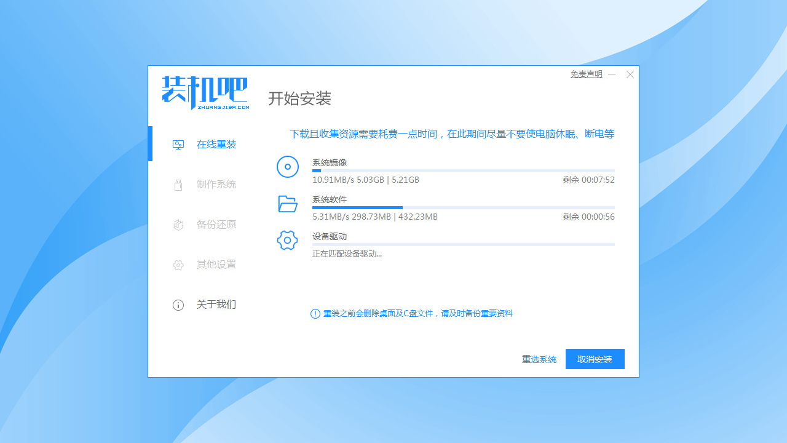Image resolution: width=787 pixels, height=443 pixels.
Task: Click the 系统软件 download progress bar
Action: [x=464, y=207]
